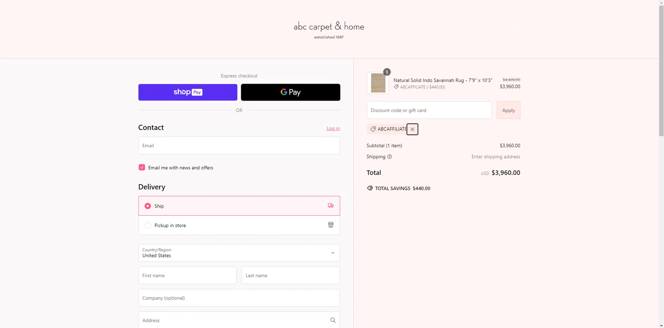The width and height of the screenshot is (664, 328).
Task: Click the TOTAL SAVINGS $440.00 text
Action: point(402,188)
